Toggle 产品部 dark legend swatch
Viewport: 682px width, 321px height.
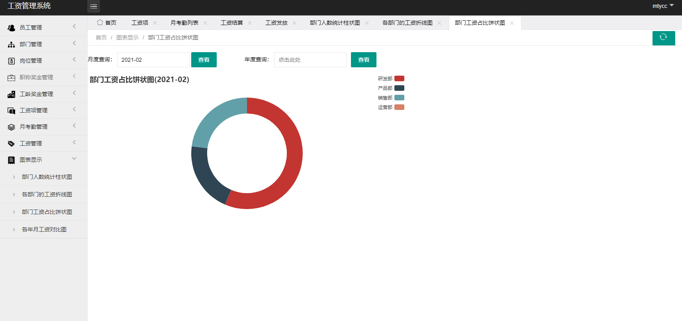tap(399, 88)
